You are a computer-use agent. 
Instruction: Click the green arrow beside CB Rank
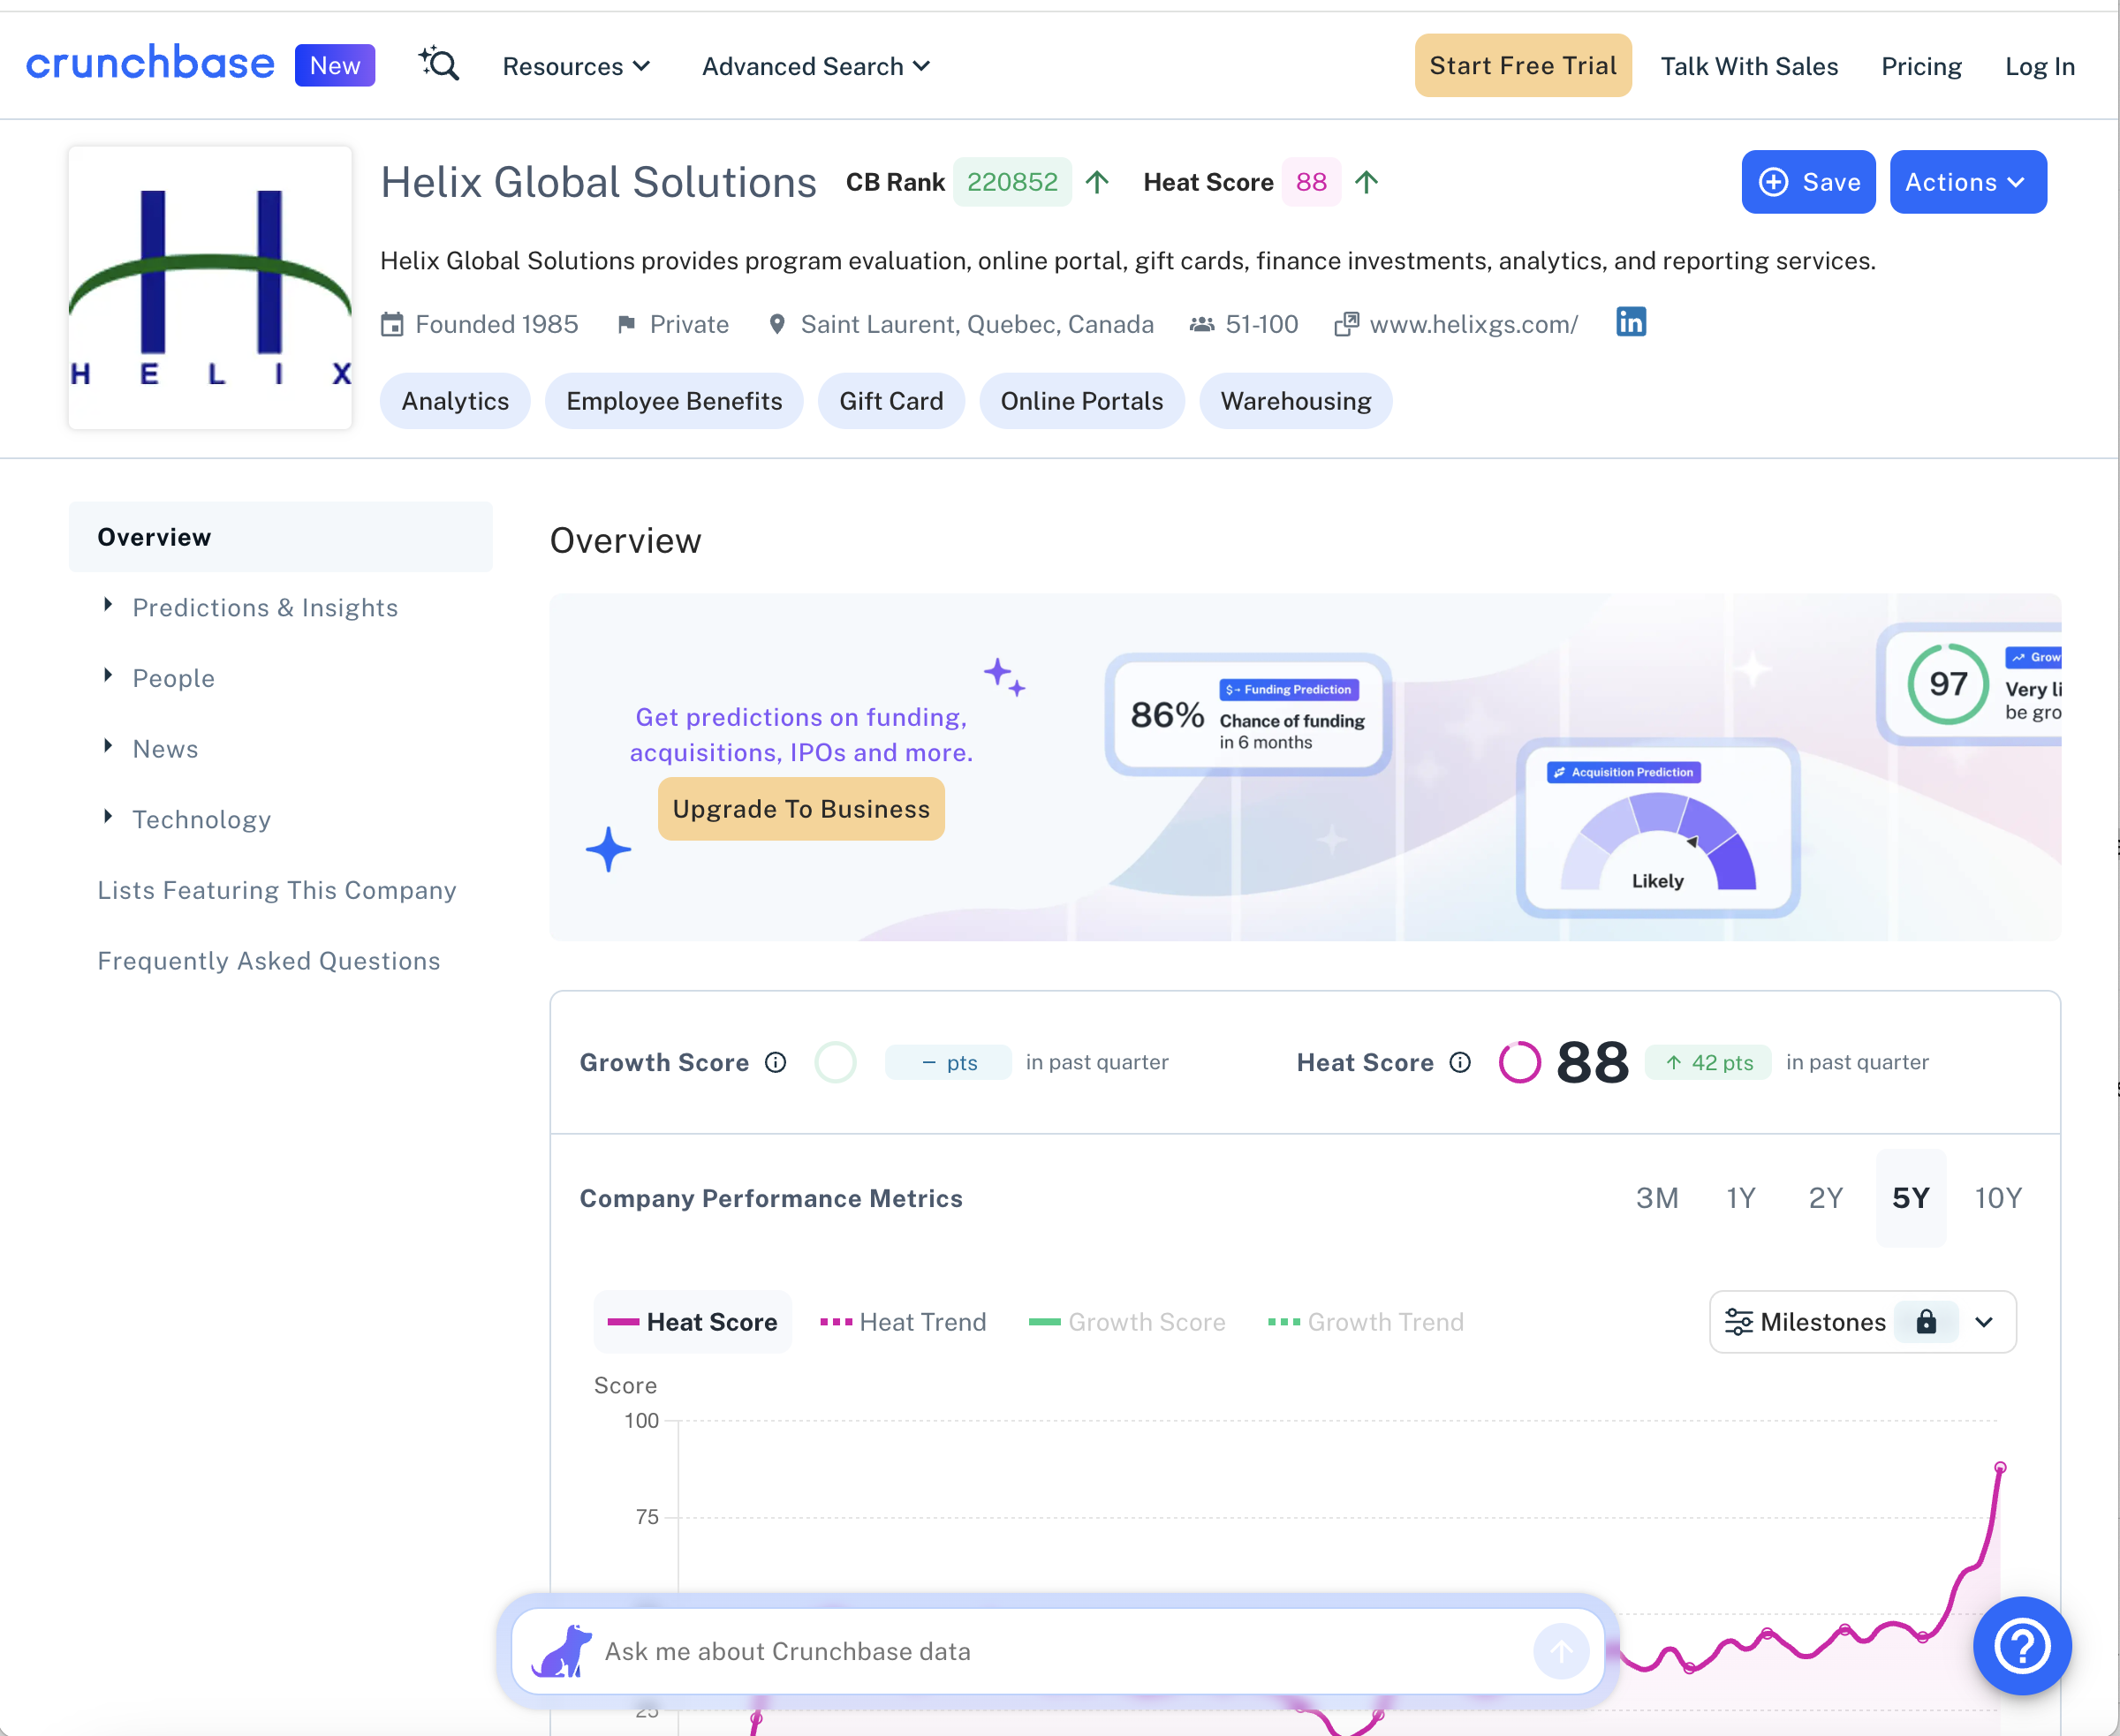click(1097, 182)
